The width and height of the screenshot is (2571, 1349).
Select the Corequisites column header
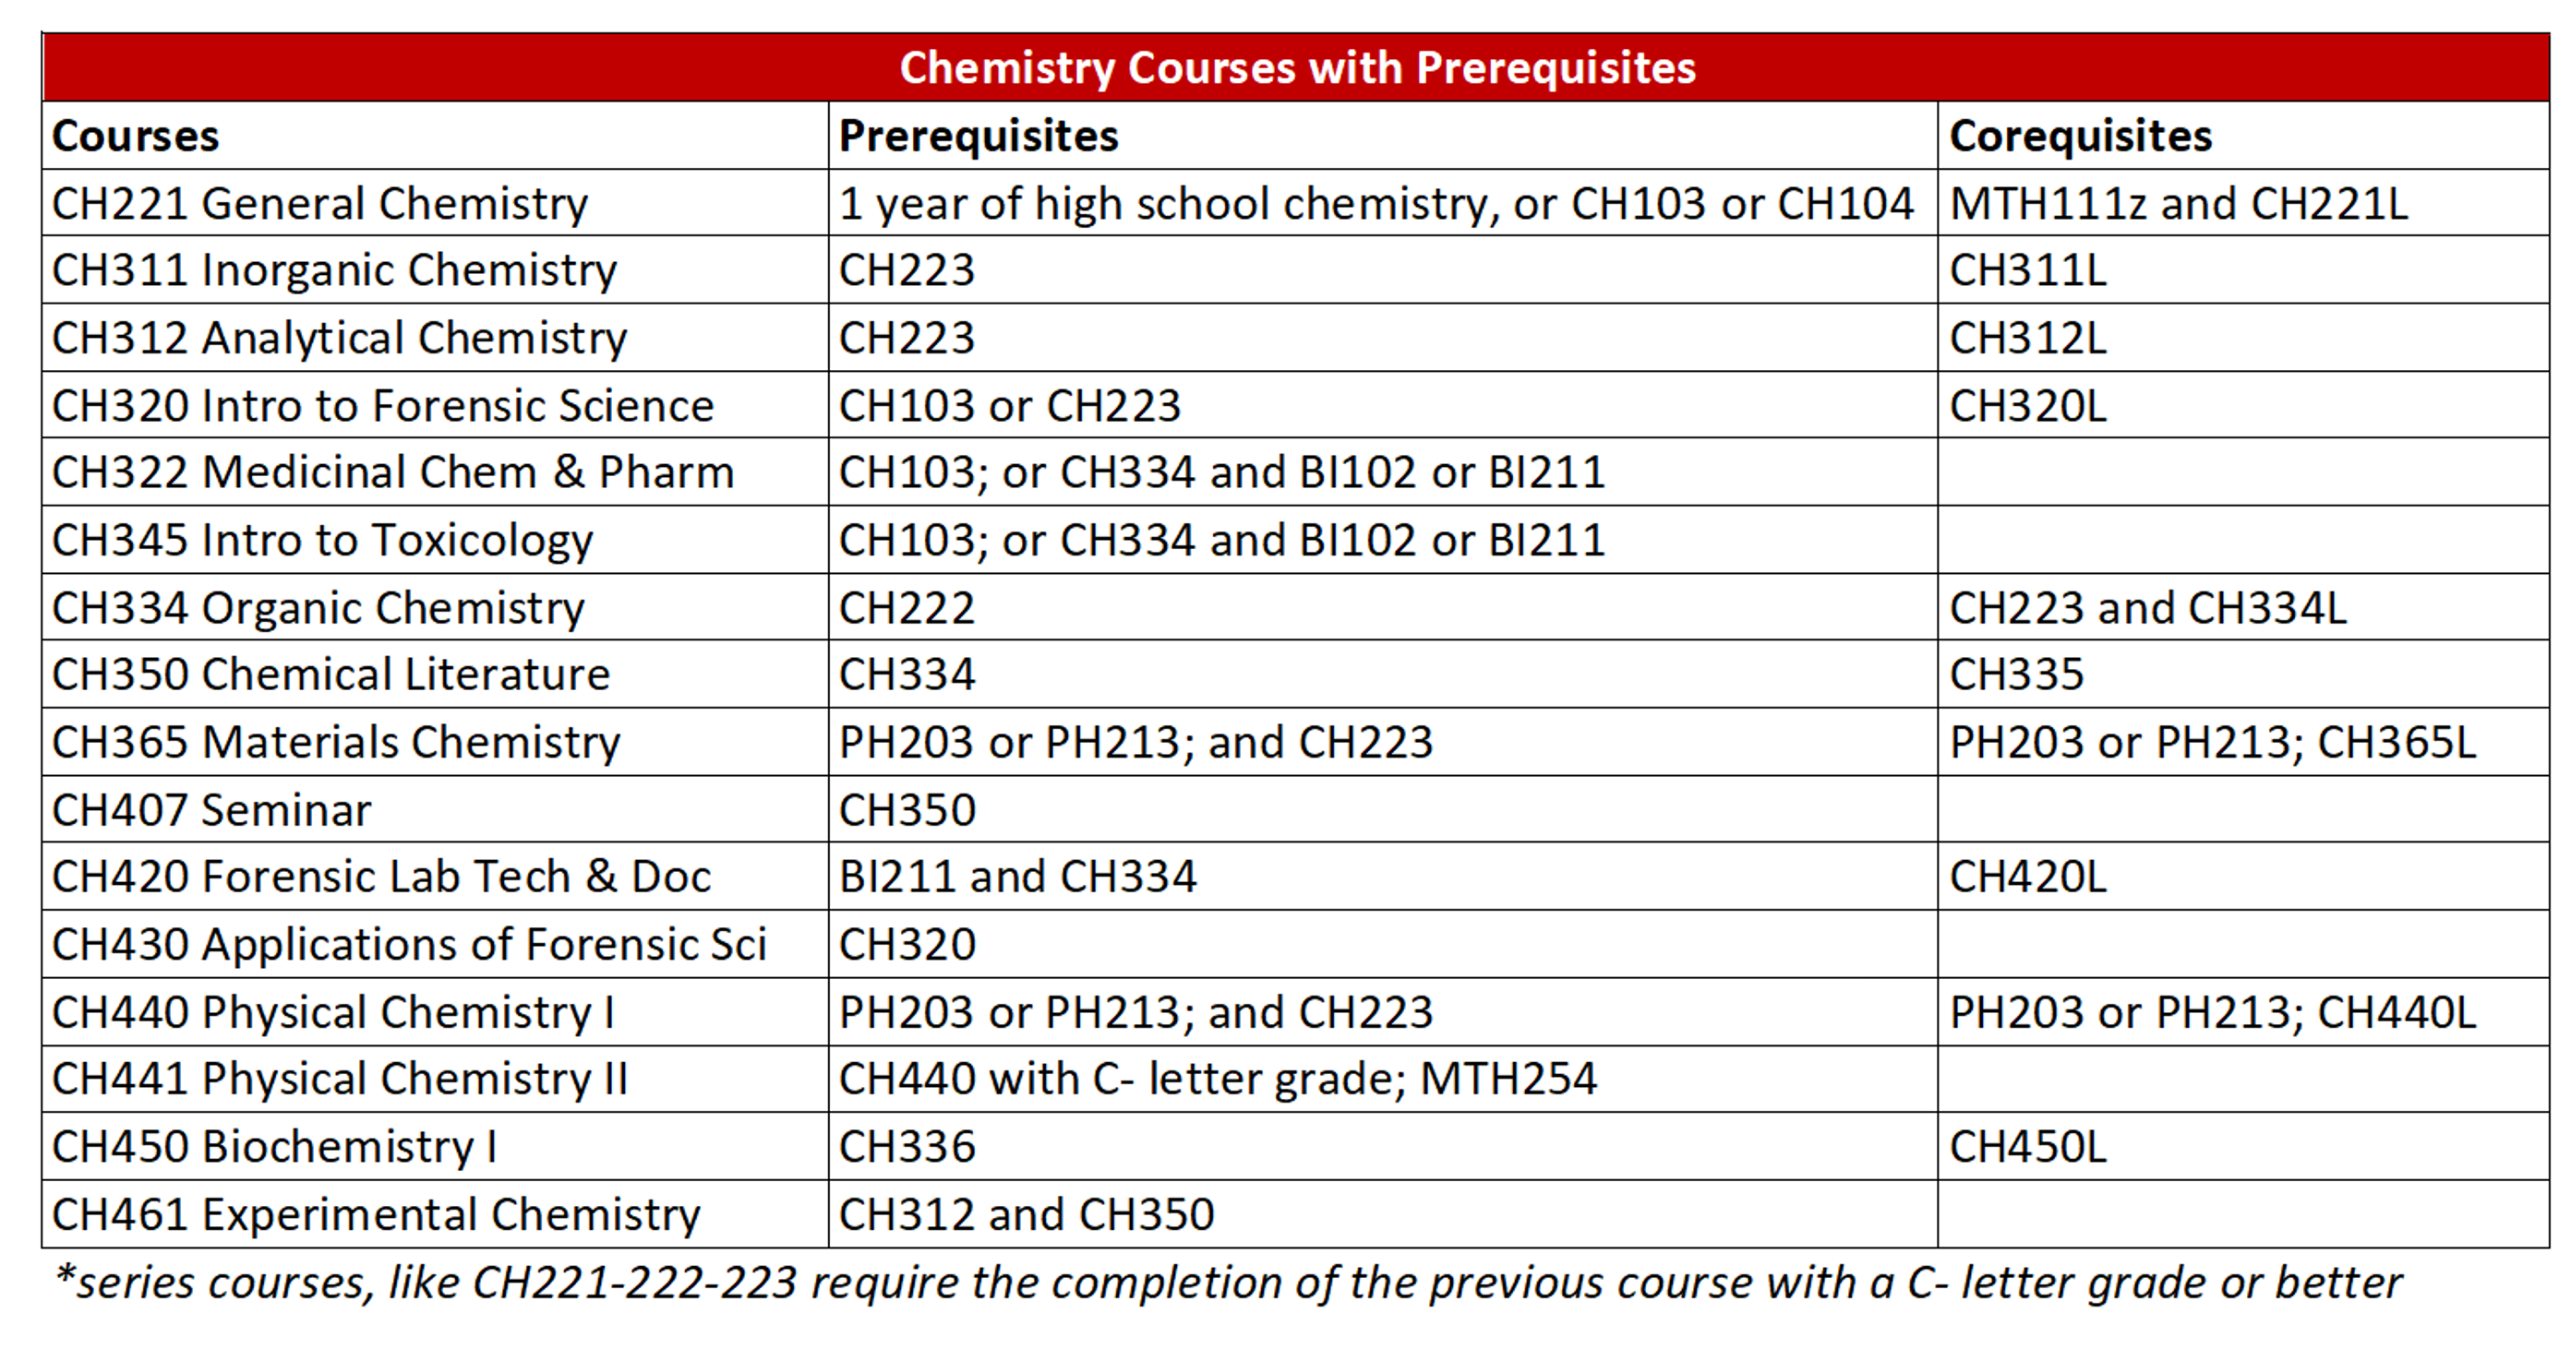tap(2080, 136)
